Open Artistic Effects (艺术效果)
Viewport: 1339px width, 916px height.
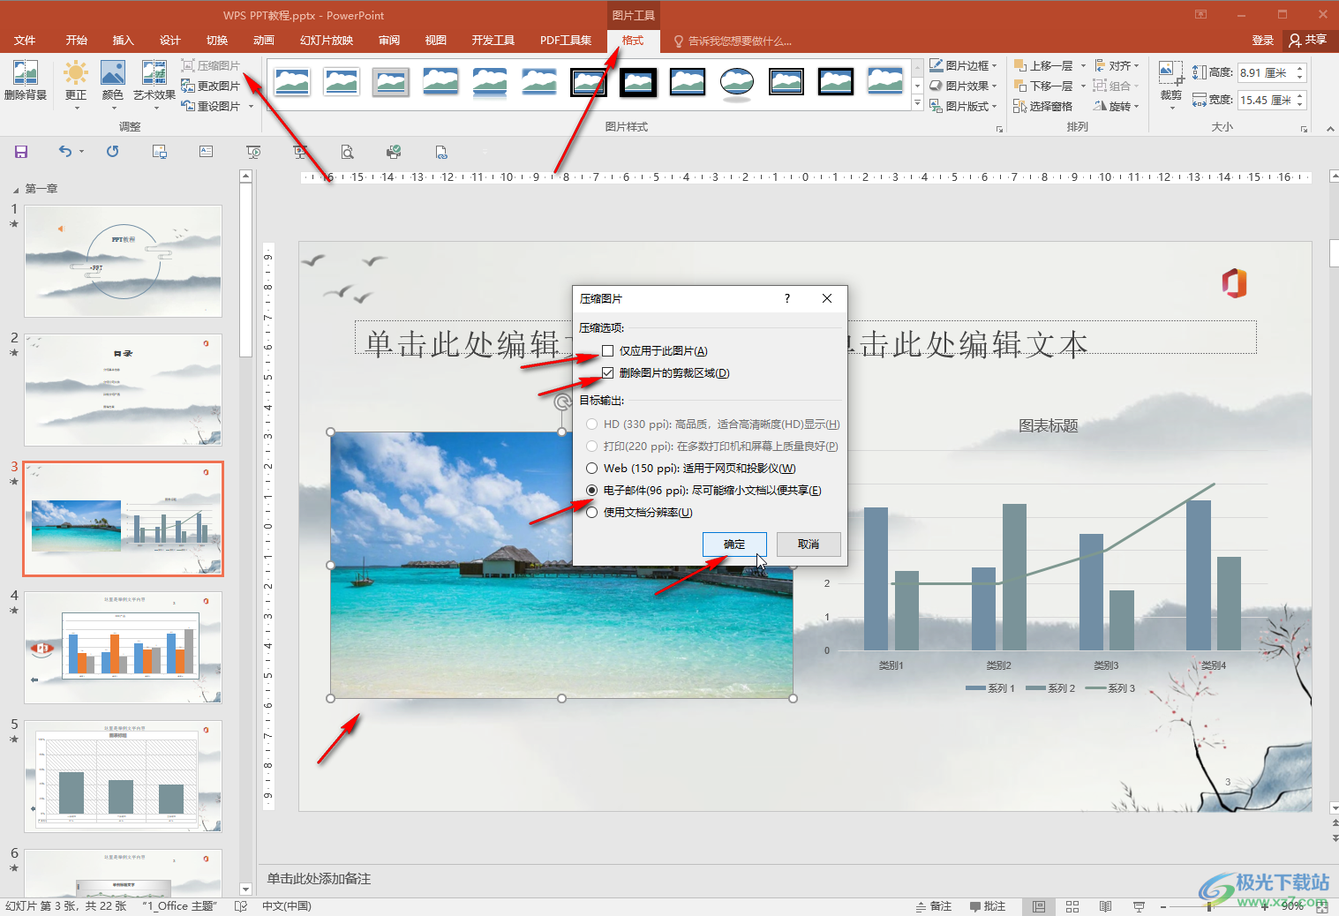tap(154, 85)
